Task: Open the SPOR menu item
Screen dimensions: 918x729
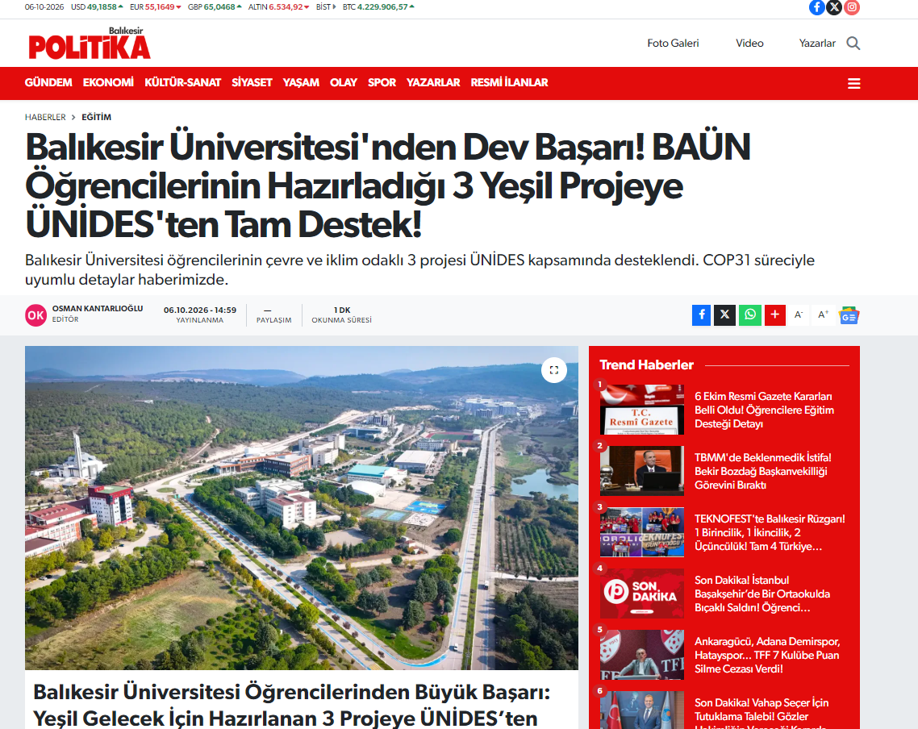Action: coord(382,82)
